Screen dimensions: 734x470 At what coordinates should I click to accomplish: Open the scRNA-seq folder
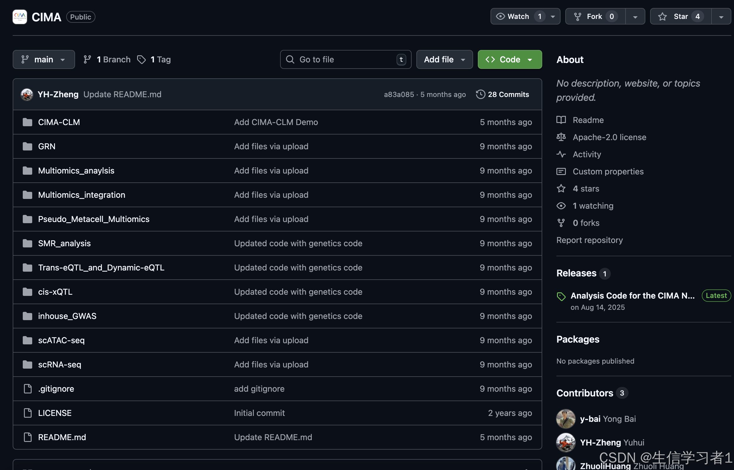click(59, 364)
